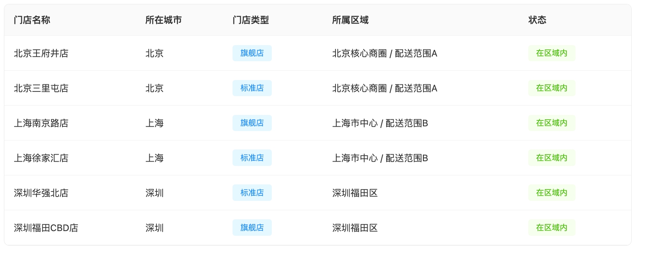
Task: Select the 北京三里屯店 store name
Action: [41, 88]
